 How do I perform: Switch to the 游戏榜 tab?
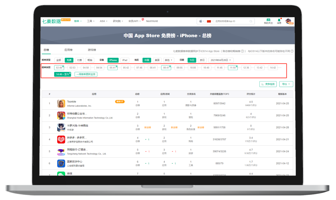pos(92,50)
